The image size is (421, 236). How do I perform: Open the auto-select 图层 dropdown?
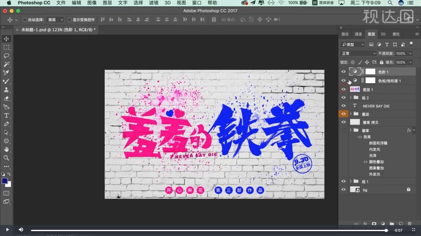coord(55,20)
